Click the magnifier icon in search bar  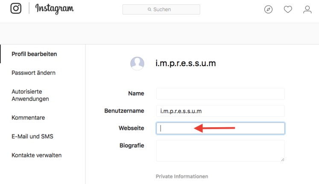(149, 9)
